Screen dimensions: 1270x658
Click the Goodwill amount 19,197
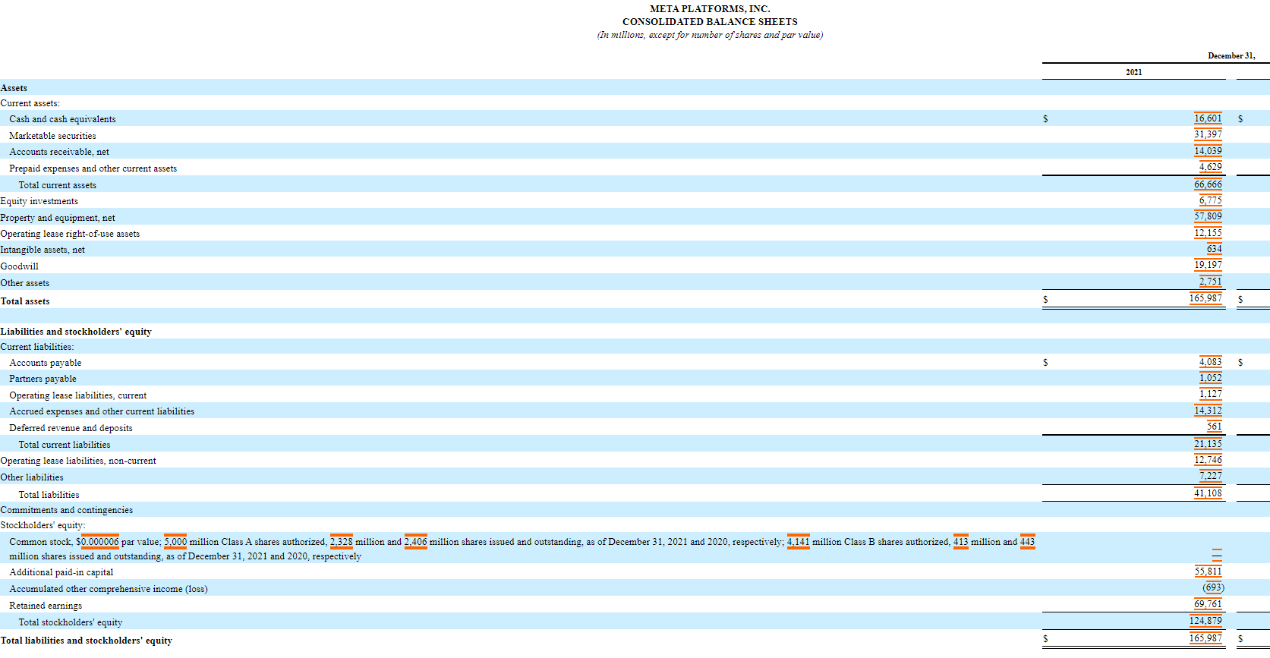(1208, 265)
